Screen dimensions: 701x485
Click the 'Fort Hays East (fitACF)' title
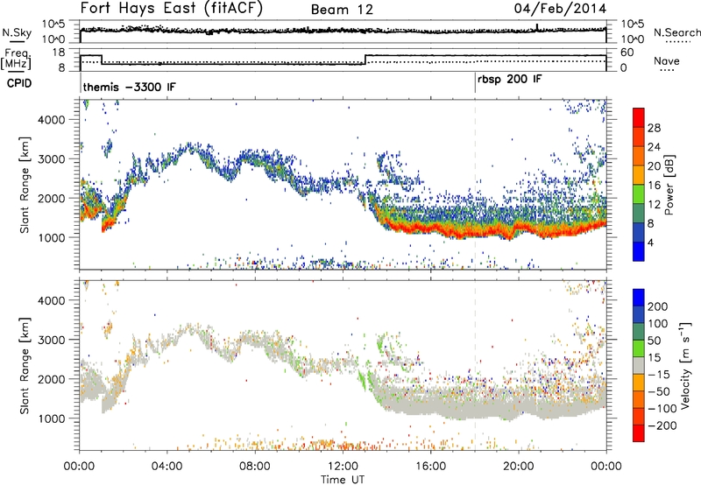pos(172,9)
